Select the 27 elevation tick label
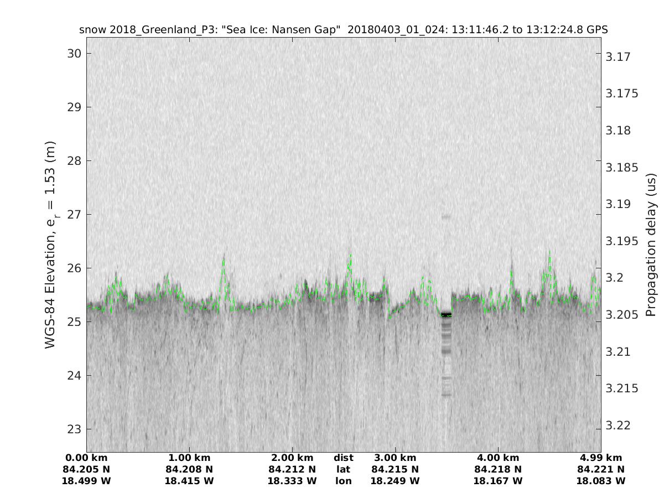The width and height of the screenshot is (664, 498). tap(74, 215)
